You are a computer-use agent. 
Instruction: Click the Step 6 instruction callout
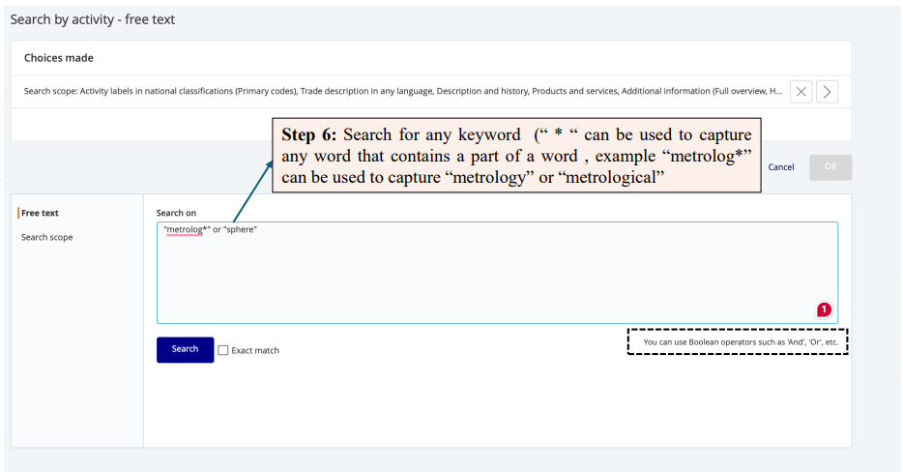[x=516, y=156]
